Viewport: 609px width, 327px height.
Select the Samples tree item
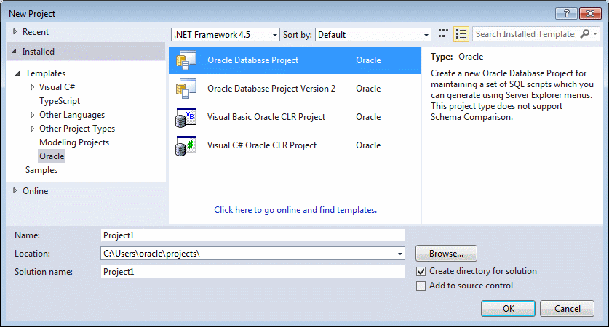[x=41, y=170]
